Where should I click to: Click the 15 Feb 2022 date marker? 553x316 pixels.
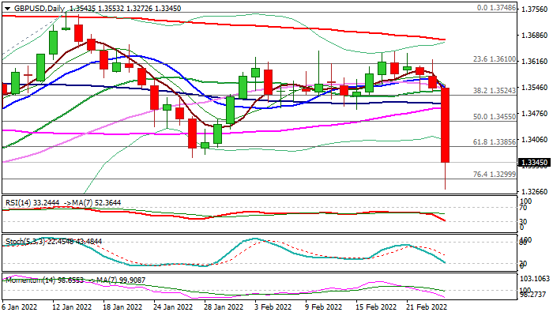coord(375,307)
